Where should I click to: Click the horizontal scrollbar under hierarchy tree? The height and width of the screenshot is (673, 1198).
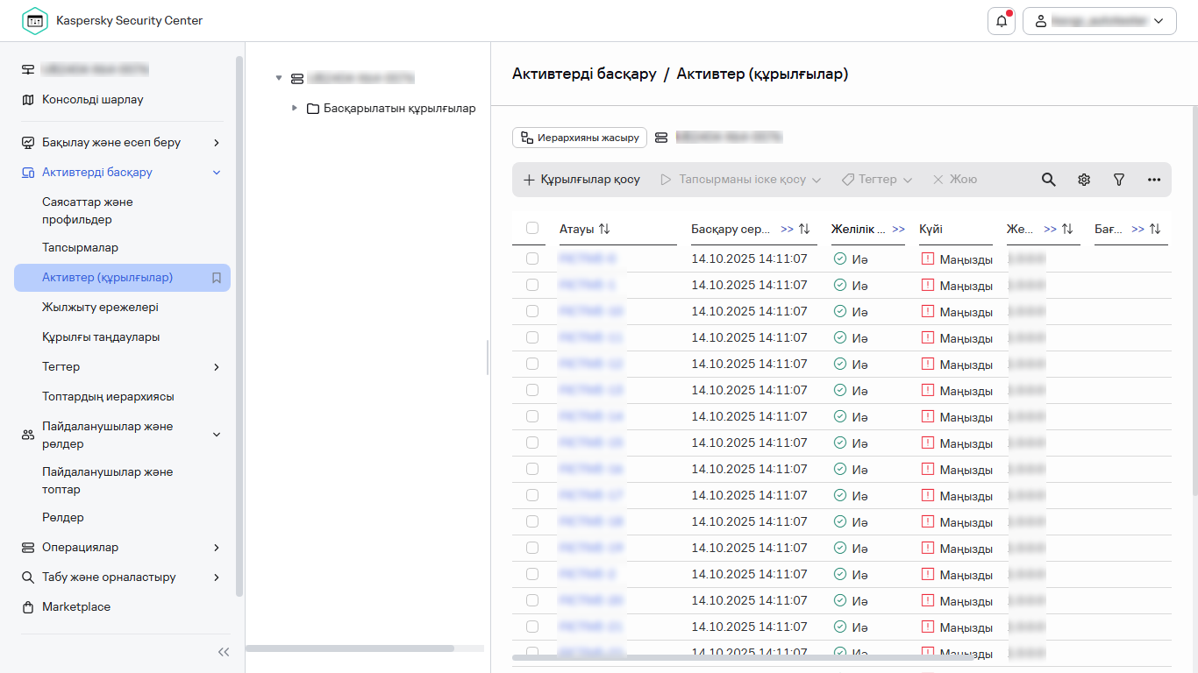pyautogui.click(x=351, y=648)
